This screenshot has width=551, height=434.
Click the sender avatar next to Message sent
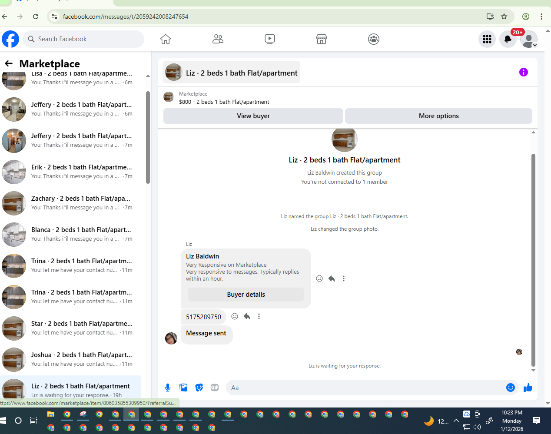171,338
